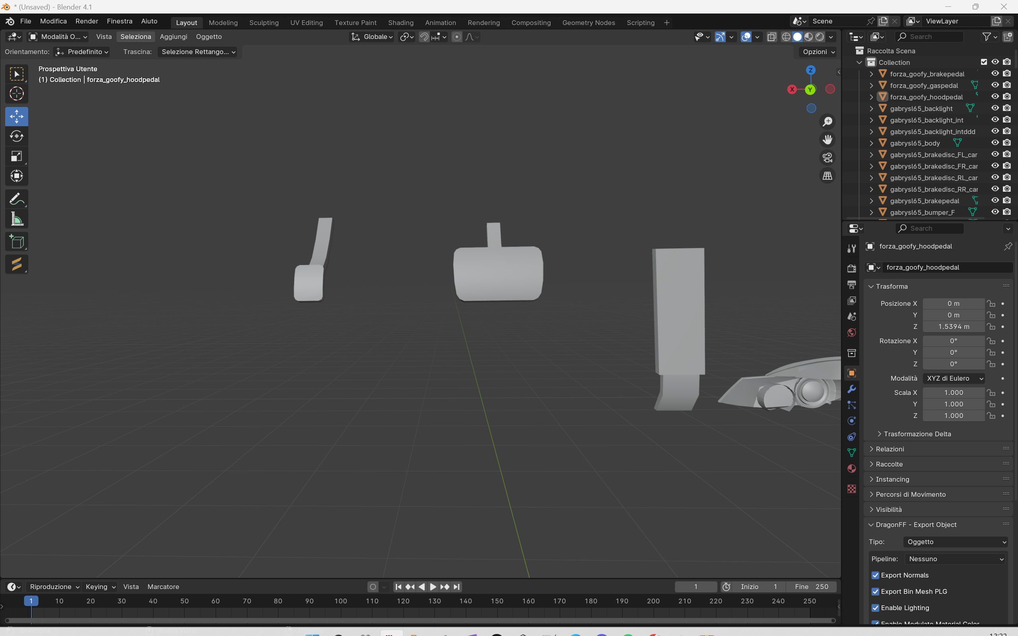Click the Posizione Z value field
The image size is (1018, 636).
(x=953, y=327)
